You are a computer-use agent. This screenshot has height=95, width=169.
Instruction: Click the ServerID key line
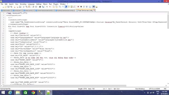(x=26, y=35)
